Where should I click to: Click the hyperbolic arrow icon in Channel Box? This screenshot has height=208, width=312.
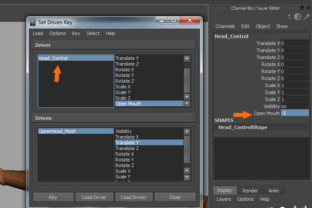pos(306,17)
